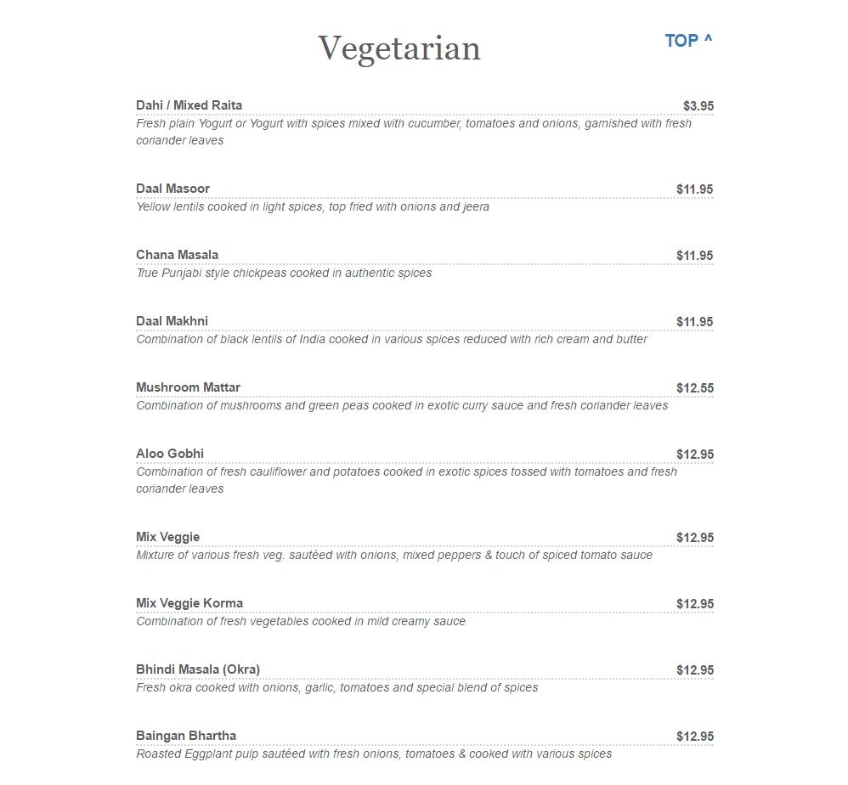Screen dimensions: 848x785
Task: Click the Yellow lentils description text
Action: click(x=313, y=206)
